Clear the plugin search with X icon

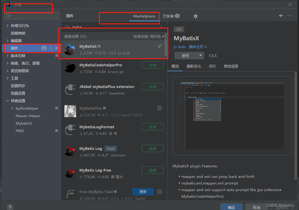click(161, 27)
